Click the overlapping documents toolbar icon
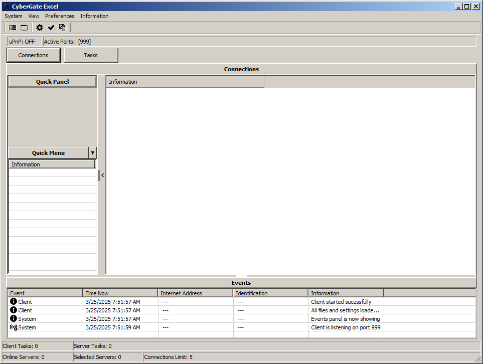 coord(63,28)
